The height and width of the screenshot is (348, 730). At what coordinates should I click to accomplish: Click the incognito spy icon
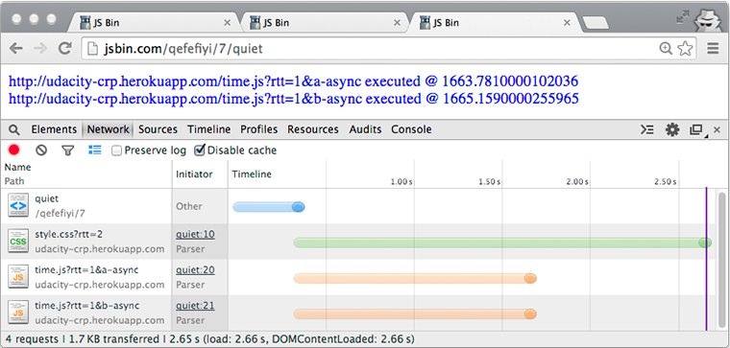[x=708, y=20]
